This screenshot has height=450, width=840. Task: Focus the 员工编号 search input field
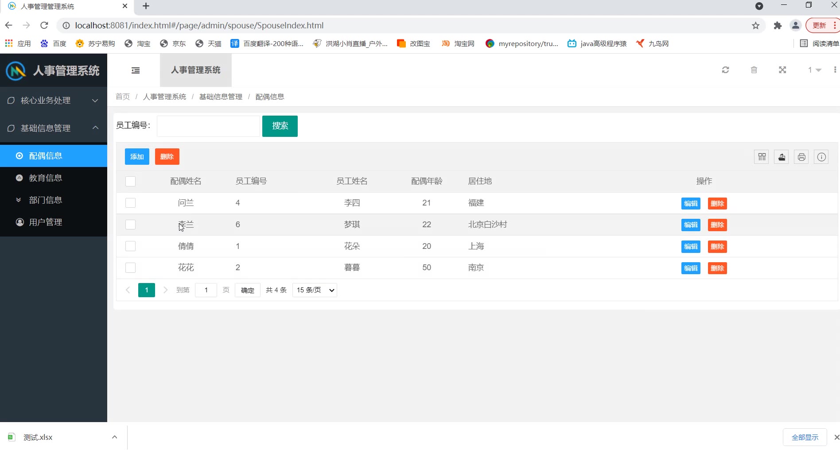pyautogui.click(x=208, y=126)
